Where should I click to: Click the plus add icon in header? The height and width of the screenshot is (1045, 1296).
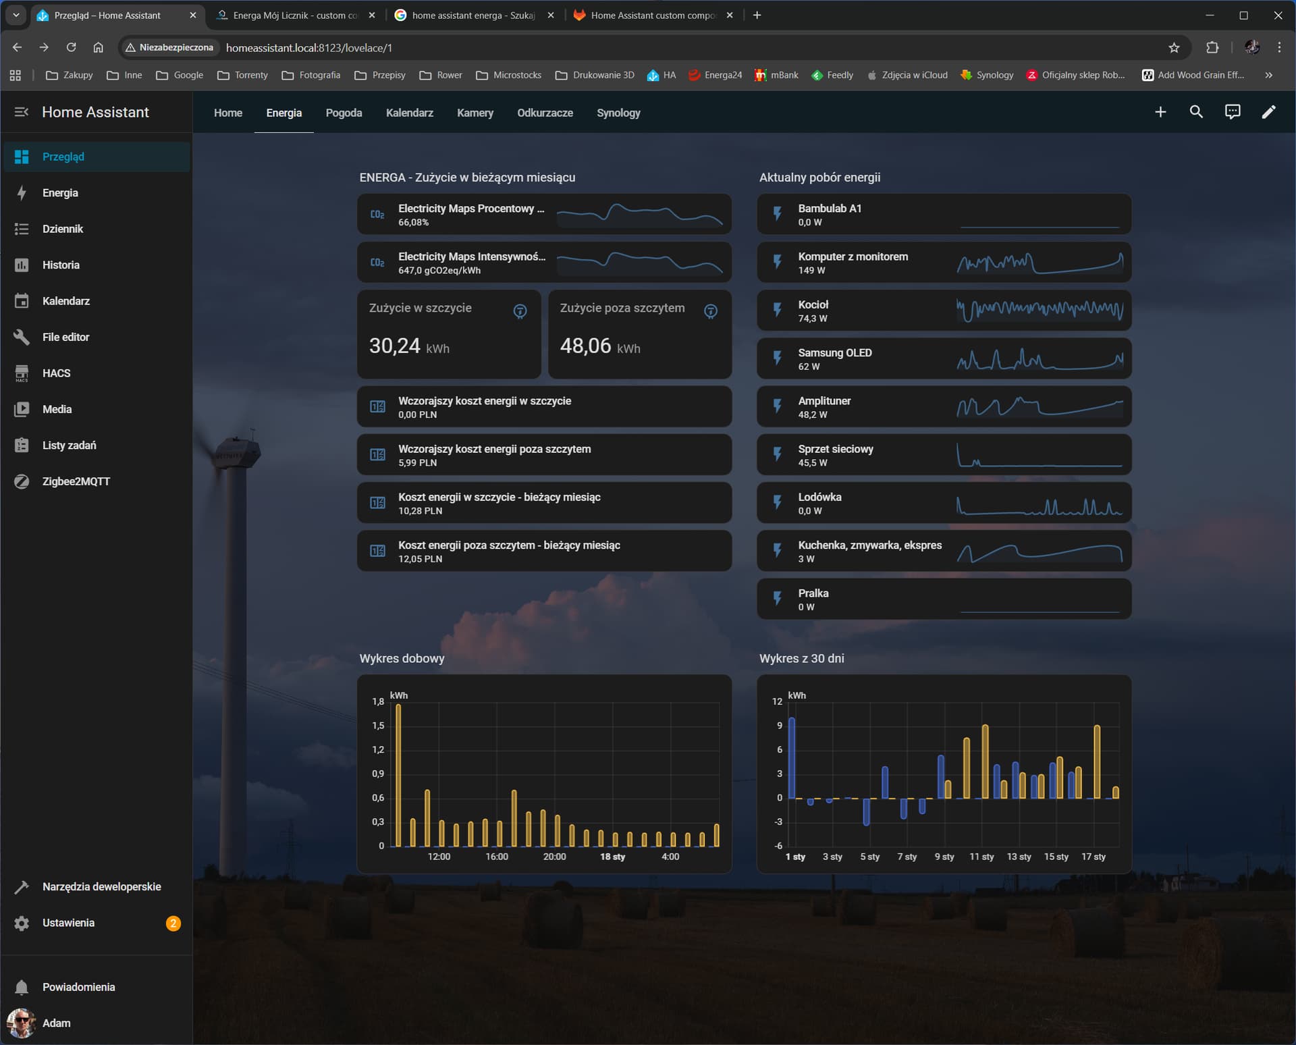1160,112
